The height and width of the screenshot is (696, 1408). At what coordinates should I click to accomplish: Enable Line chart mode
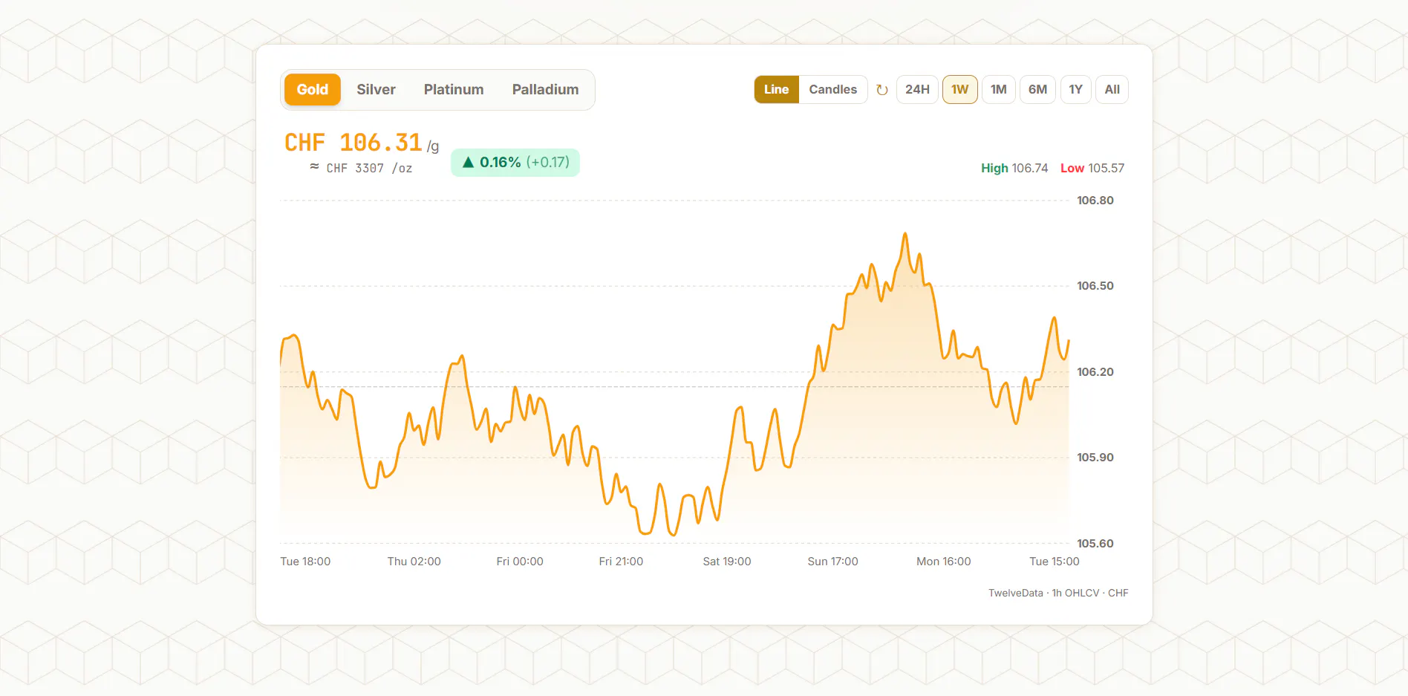tap(776, 90)
